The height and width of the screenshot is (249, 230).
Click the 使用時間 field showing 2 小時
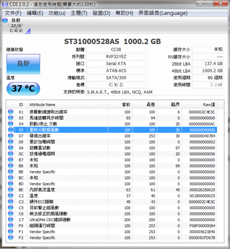point(208,85)
